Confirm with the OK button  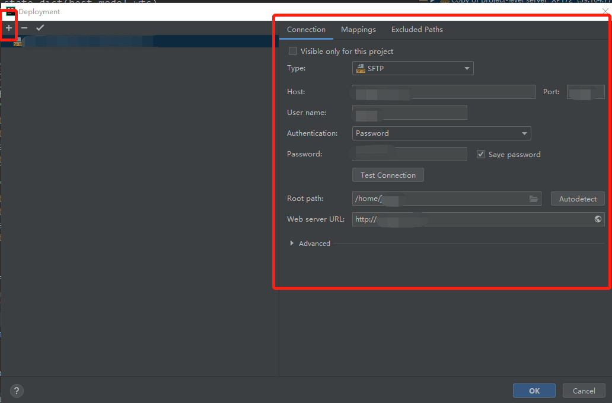[534, 391]
